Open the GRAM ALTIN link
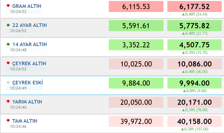The width and height of the screenshot is (224, 133). click(x=27, y=6)
